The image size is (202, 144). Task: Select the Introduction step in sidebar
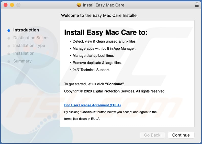coord(26,30)
